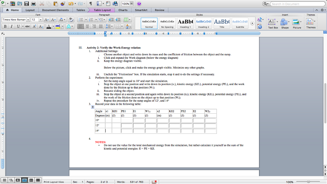Viewport: 327px width, 184px height.
Task: Apply the Heading 1 style
Action: coord(185,22)
